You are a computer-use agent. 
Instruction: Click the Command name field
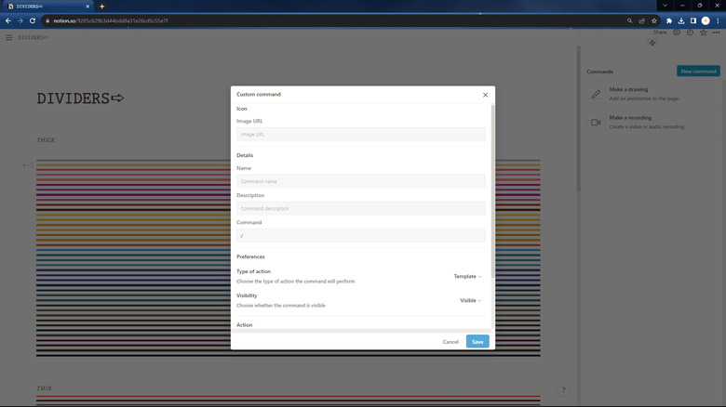click(361, 181)
